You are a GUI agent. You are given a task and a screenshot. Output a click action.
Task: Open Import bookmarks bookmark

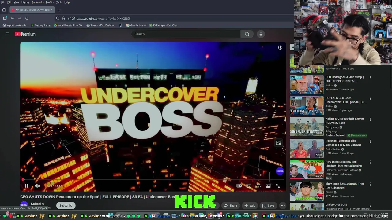15,25
